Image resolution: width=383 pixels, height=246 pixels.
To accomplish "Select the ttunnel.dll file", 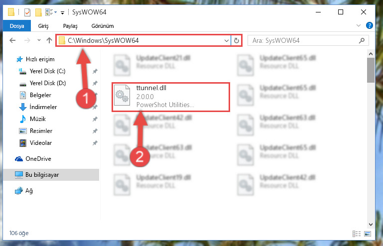I will point(171,97).
